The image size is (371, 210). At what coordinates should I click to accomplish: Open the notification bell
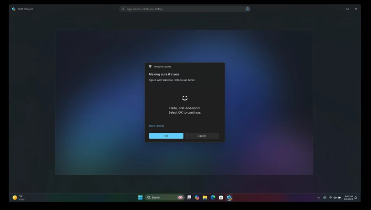(x=355, y=198)
